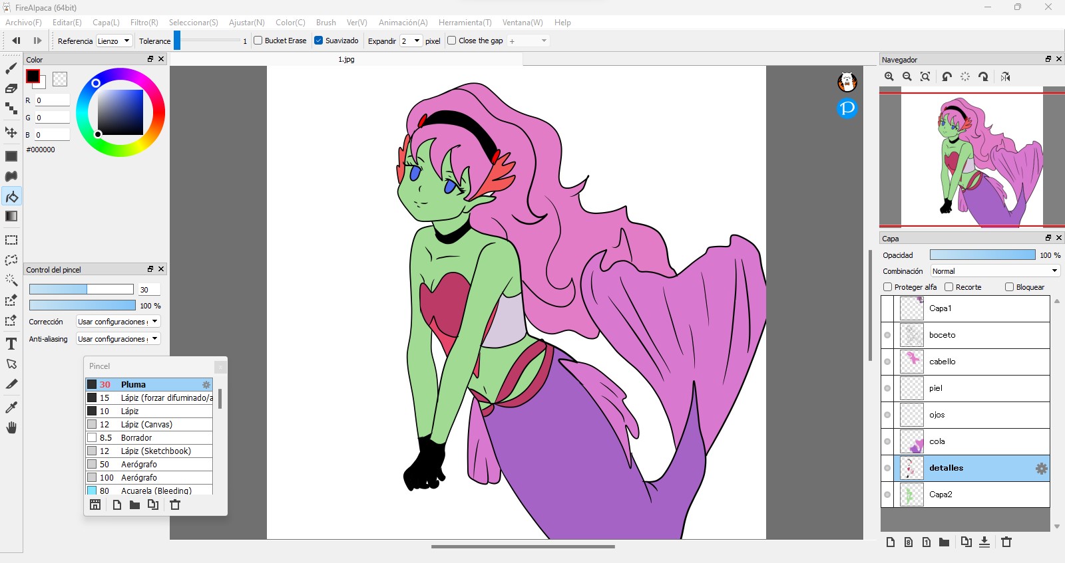Merge layer down in Capa panel

click(984, 542)
